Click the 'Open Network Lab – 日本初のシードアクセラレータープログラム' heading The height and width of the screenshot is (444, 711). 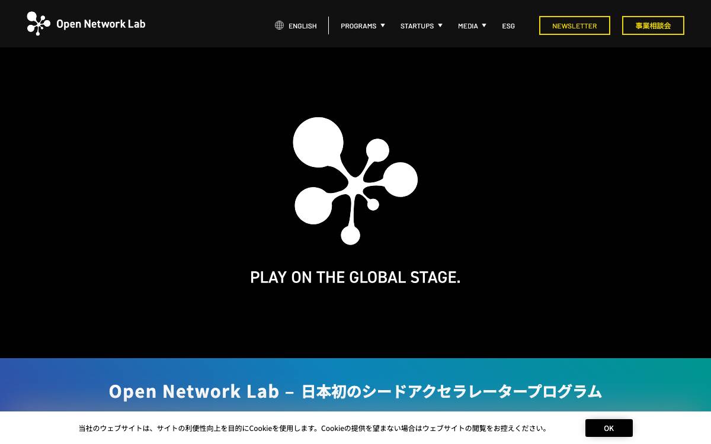355,391
